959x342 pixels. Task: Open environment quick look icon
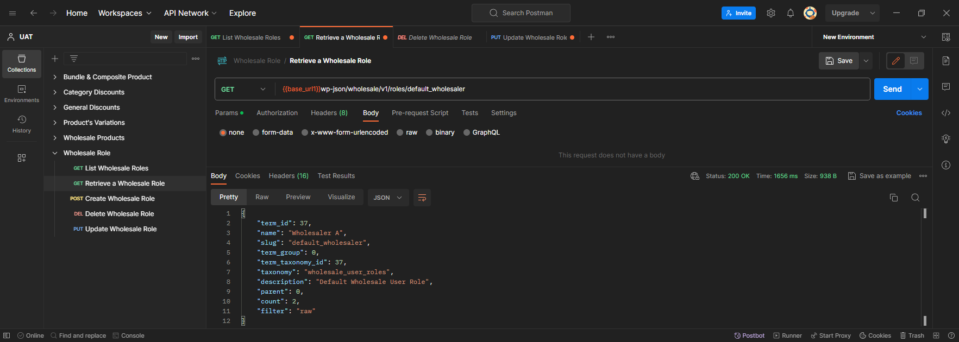(946, 37)
